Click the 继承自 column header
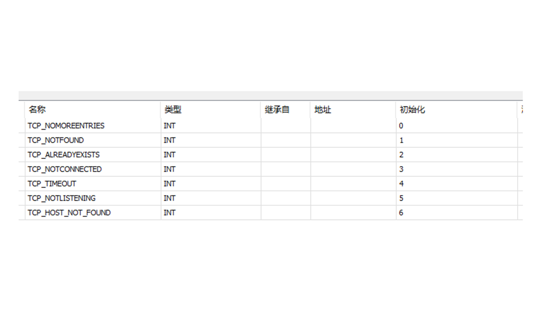 277,110
